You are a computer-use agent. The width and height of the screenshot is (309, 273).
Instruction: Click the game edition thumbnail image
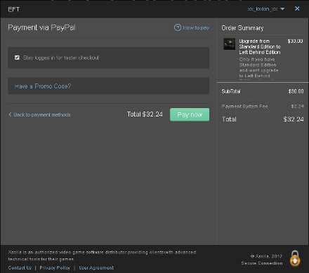click(x=229, y=44)
